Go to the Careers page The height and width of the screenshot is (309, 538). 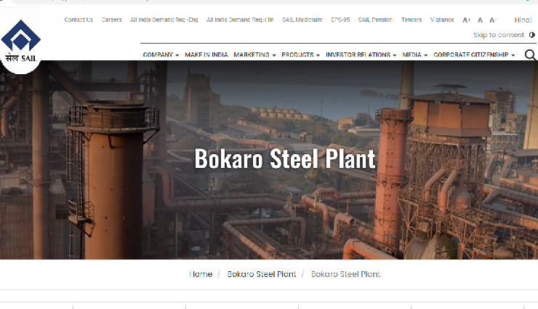tap(111, 20)
